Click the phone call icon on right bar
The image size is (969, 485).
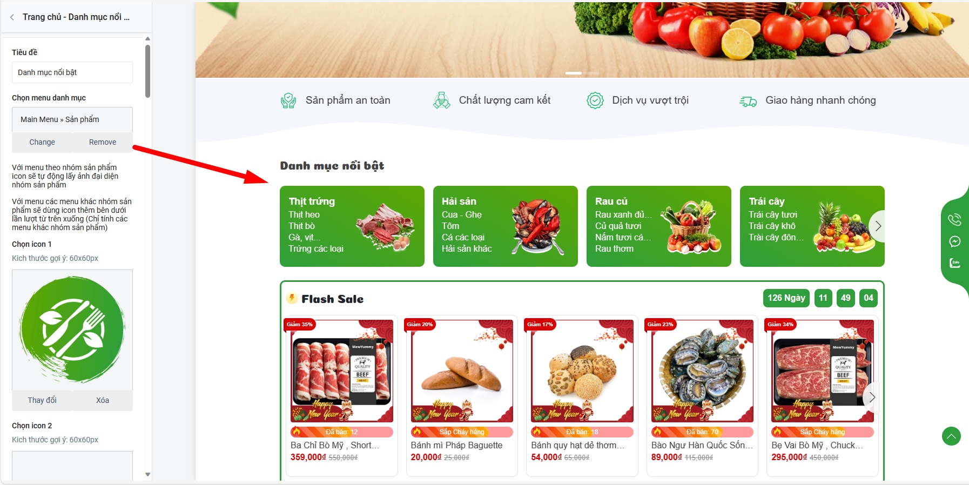coord(954,219)
